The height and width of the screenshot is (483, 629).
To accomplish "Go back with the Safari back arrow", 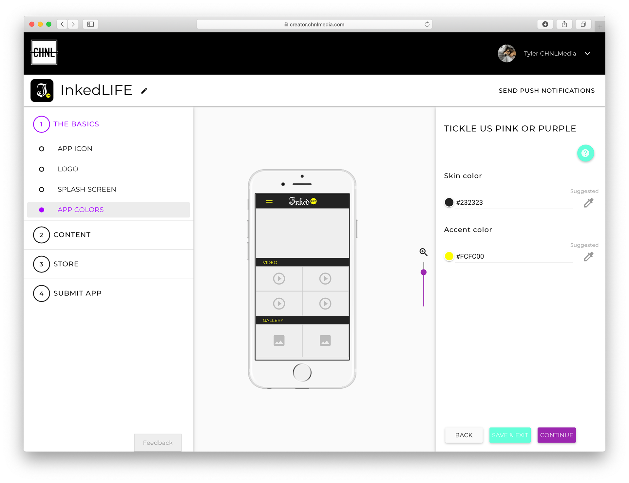I will pos(62,24).
